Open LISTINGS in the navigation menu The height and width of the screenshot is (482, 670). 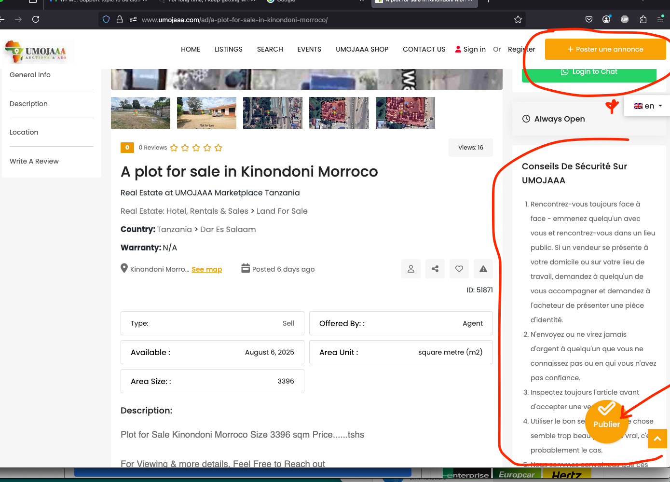[x=229, y=49]
